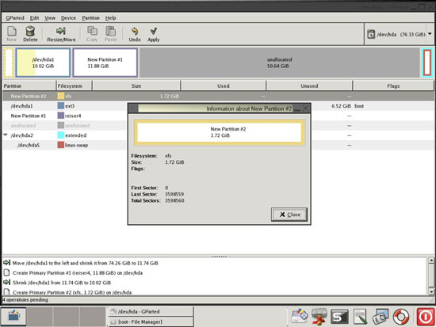The height and width of the screenshot is (327, 436).
Task: Open the Partition menu
Action: click(90, 17)
